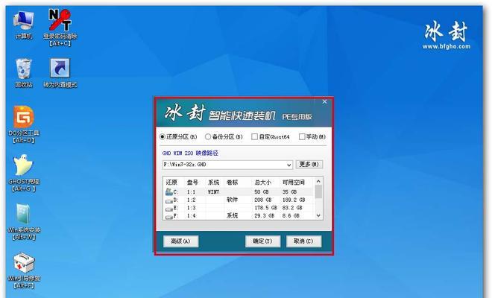Select the 1:2 disk number cell

(x=191, y=200)
